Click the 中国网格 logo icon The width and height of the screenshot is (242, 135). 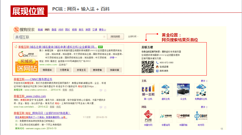(183, 116)
